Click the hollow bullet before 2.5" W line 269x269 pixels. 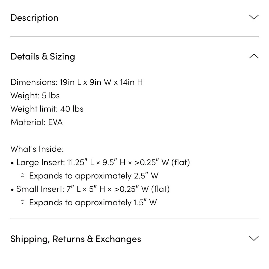pyautogui.click(x=23, y=175)
